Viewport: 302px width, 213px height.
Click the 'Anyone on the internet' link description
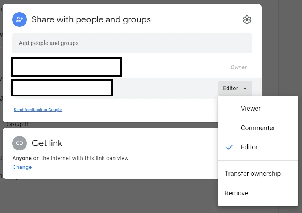70,158
